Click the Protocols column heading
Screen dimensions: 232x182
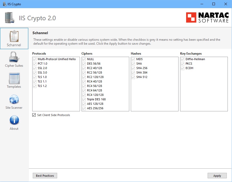[39, 54]
